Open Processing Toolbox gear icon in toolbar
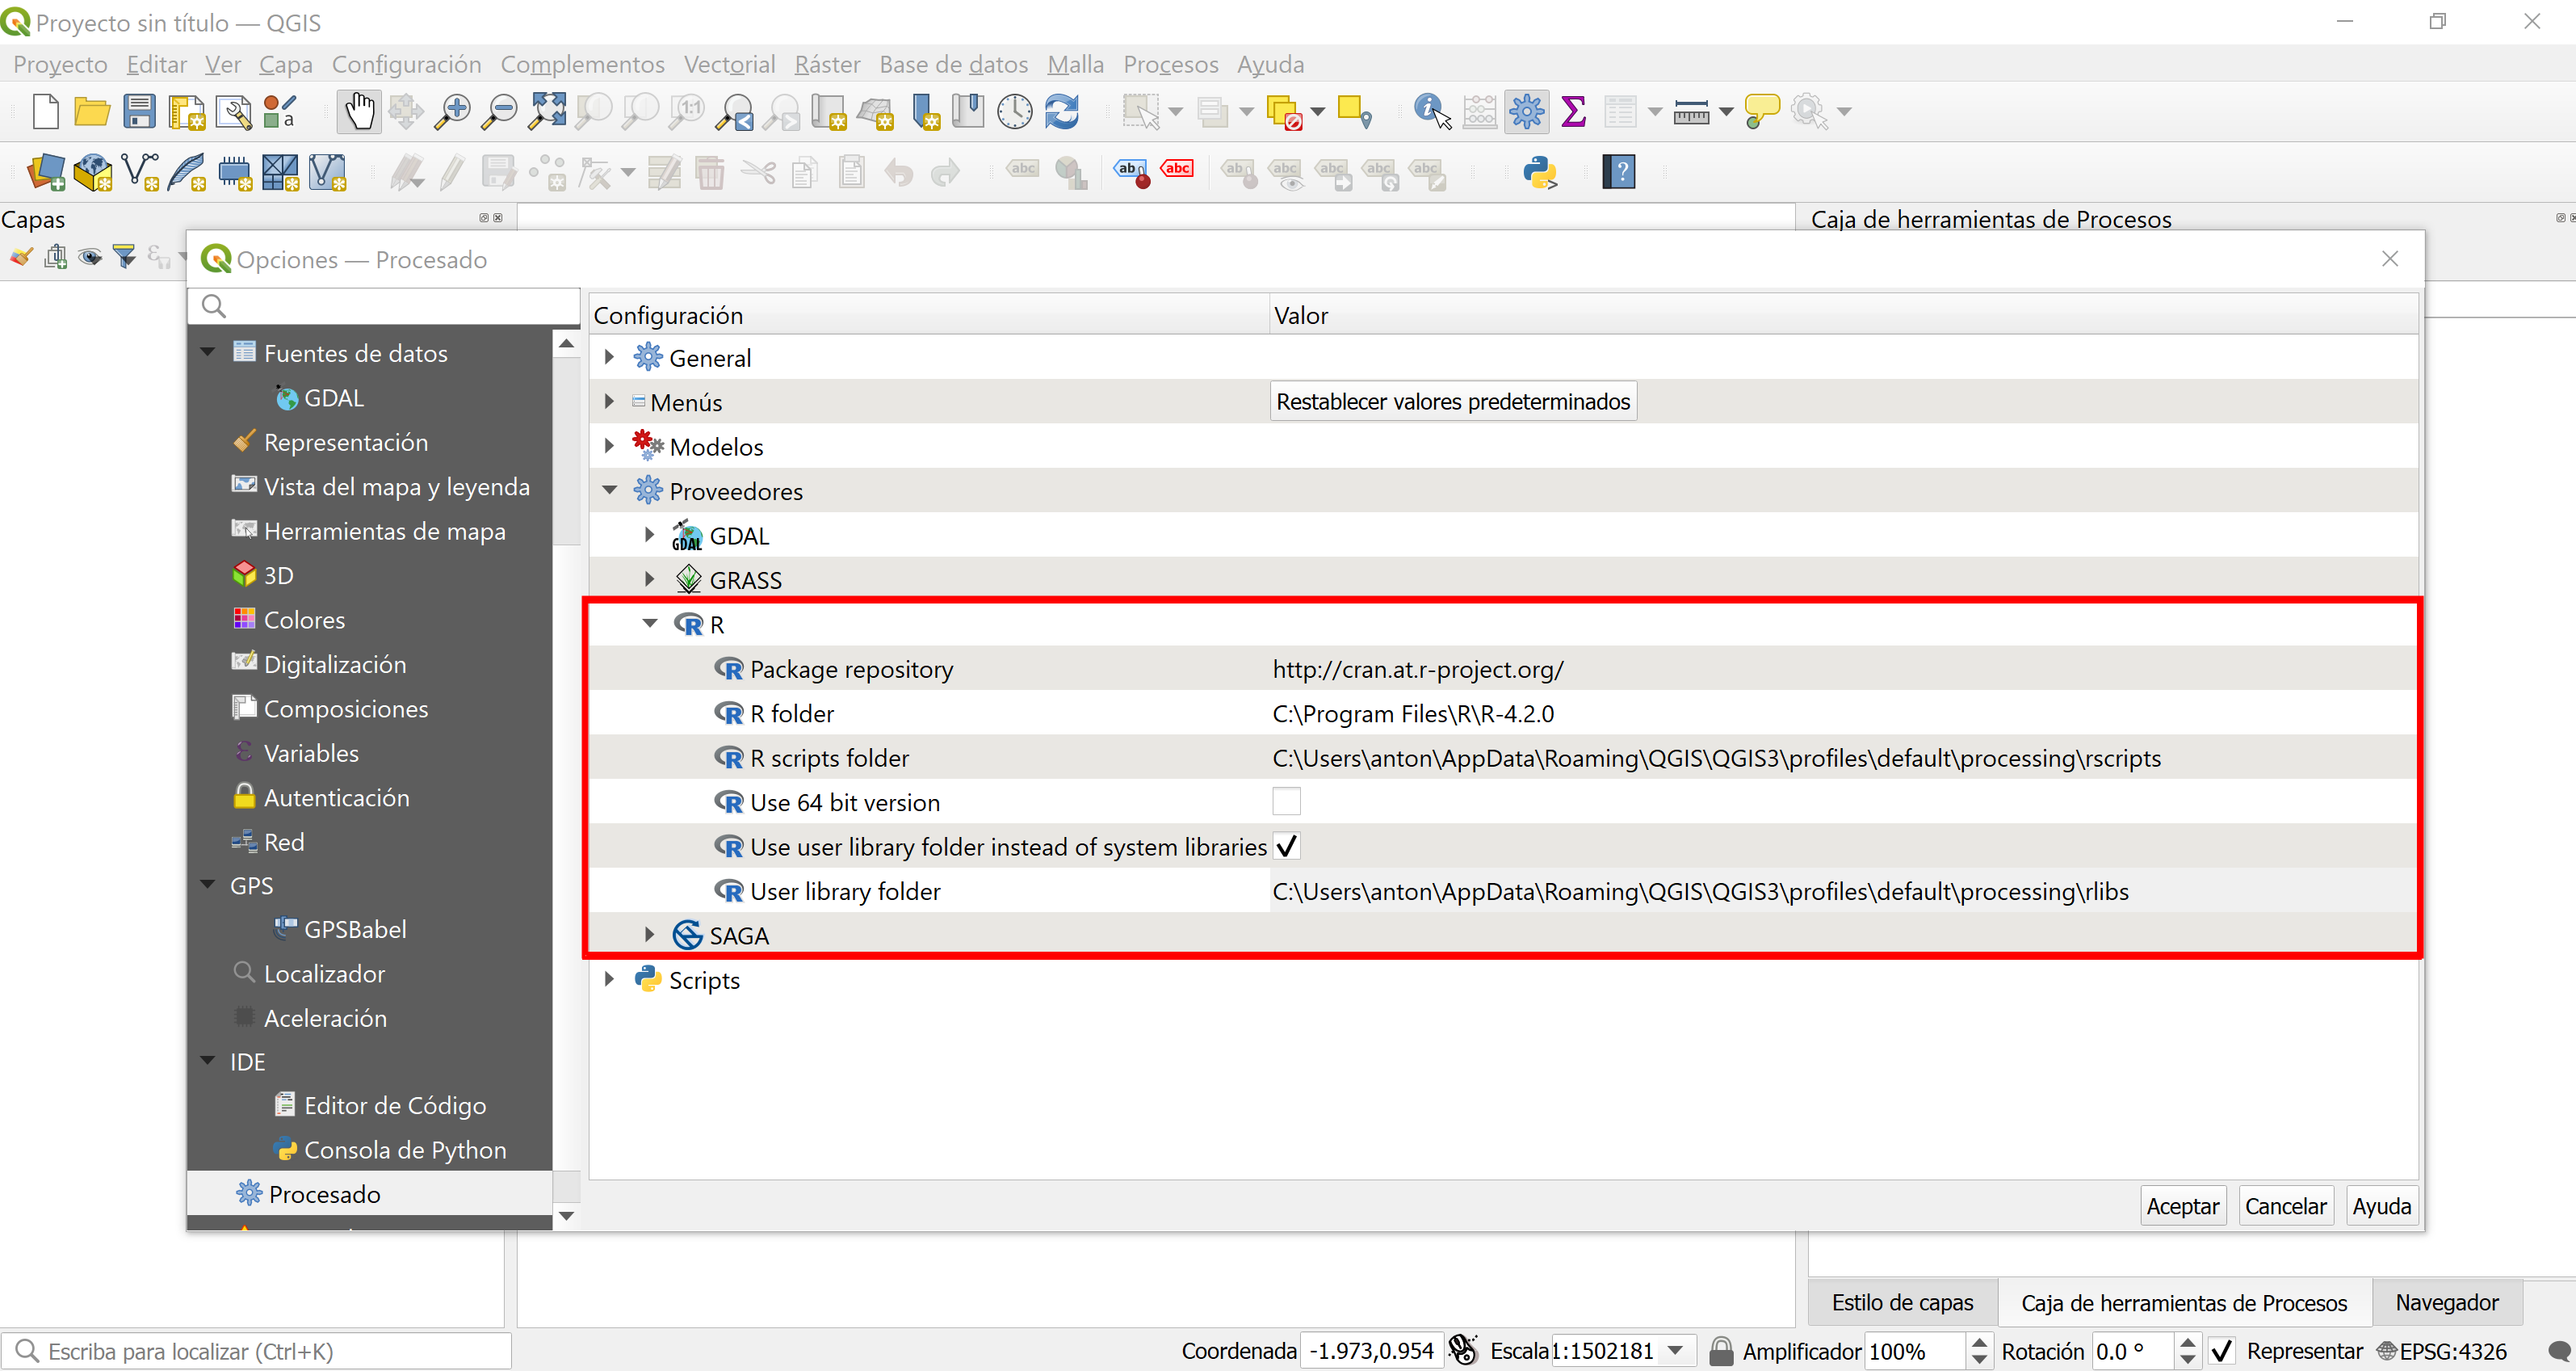This screenshot has width=2576, height=1371. pos(1526,111)
